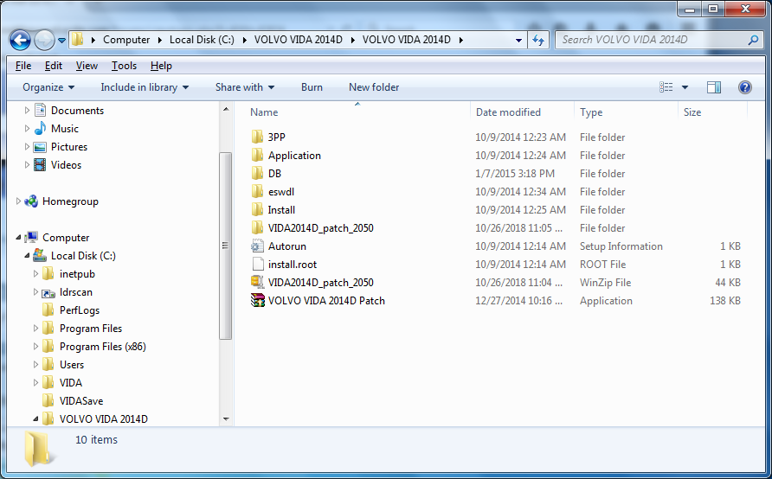
Task: Open the view options dropdown arrow
Action: (x=685, y=87)
